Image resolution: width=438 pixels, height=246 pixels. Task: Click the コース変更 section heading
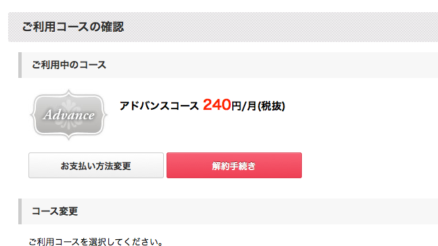pos(55,211)
